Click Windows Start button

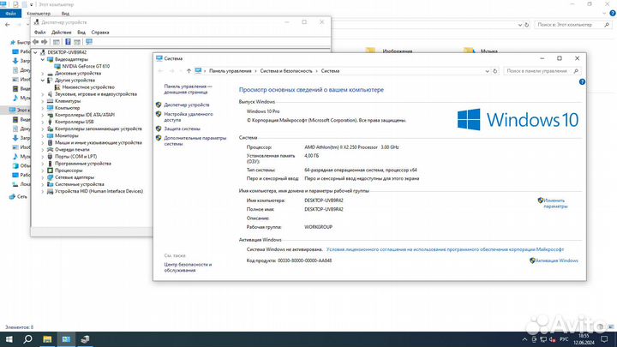[x=9, y=339]
